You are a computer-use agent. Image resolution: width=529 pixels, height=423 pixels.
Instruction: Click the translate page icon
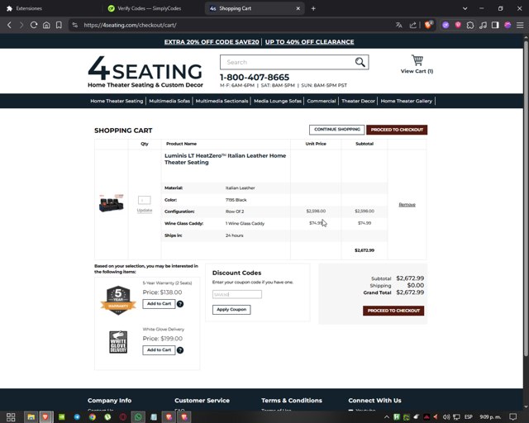click(x=398, y=25)
